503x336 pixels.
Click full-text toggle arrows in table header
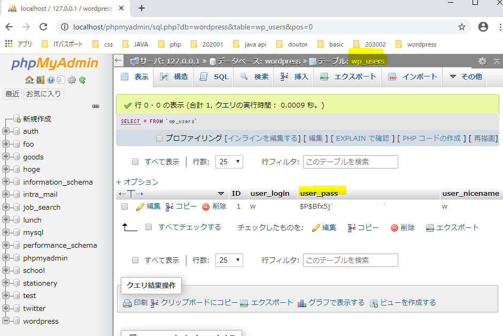click(131, 194)
